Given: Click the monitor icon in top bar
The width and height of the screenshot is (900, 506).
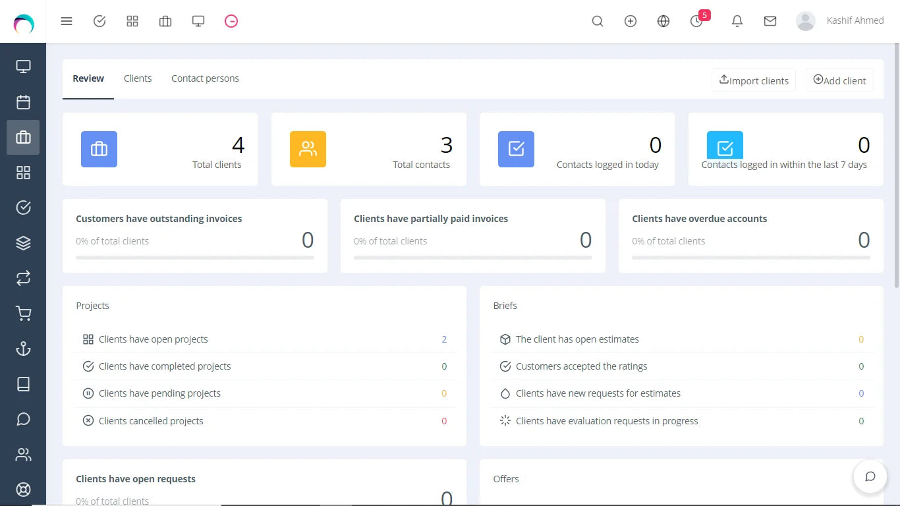Looking at the screenshot, I should click(198, 21).
